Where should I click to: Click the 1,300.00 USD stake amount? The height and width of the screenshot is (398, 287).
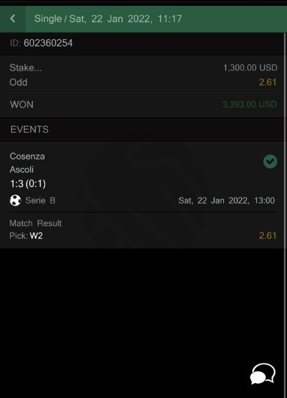250,68
